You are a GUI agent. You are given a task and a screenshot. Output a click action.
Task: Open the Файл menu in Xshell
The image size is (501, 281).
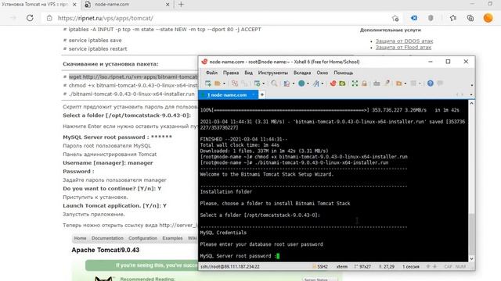[x=211, y=73]
